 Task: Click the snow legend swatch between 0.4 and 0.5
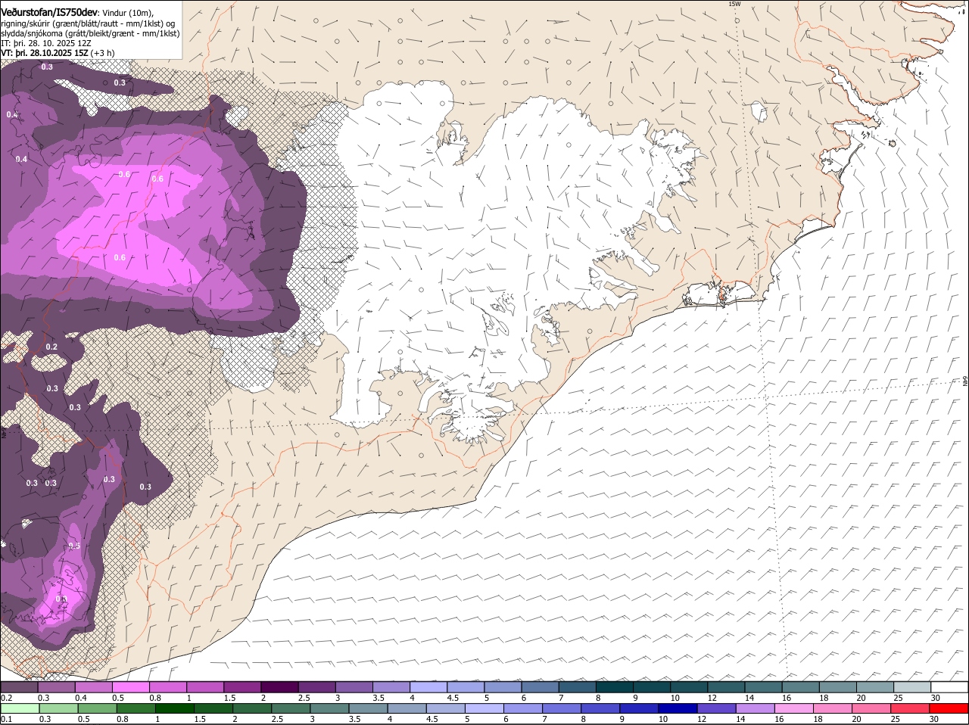pos(94,687)
